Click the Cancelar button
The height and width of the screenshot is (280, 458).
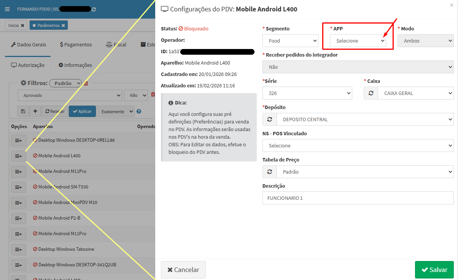pyautogui.click(x=183, y=270)
